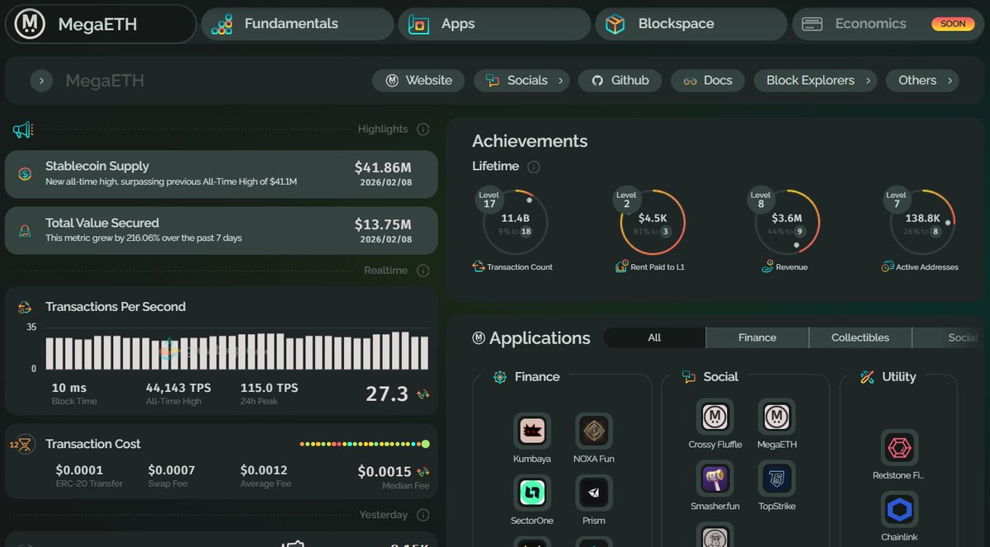Image resolution: width=990 pixels, height=547 pixels.
Task: Open the Stablecoin Supply highlight card
Action: (x=221, y=174)
